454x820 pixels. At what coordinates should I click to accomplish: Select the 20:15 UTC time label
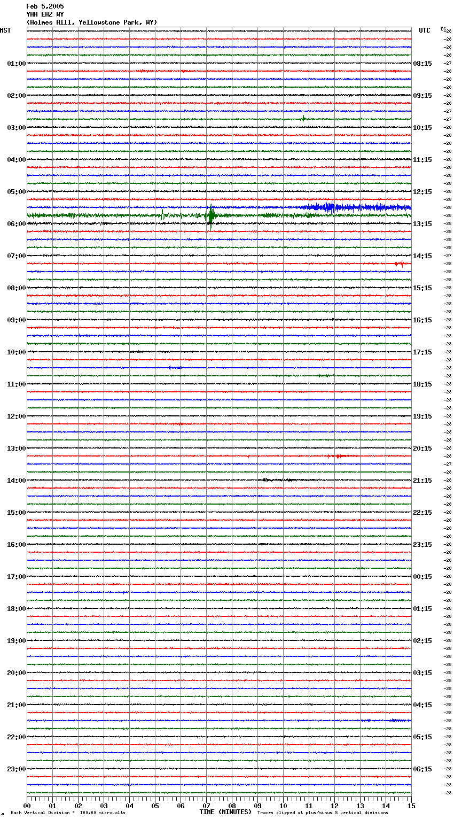[x=422, y=448]
